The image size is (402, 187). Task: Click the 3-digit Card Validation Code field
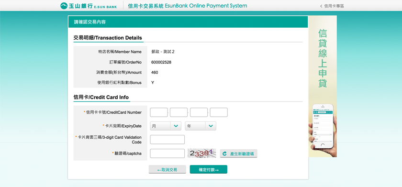click(167, 140)
